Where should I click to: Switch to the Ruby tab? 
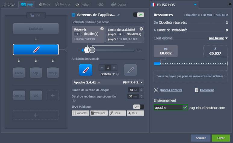pyautogui.click(x=44, y=5)
